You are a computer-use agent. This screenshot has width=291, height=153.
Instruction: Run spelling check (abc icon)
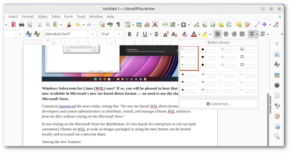(110, 25)
